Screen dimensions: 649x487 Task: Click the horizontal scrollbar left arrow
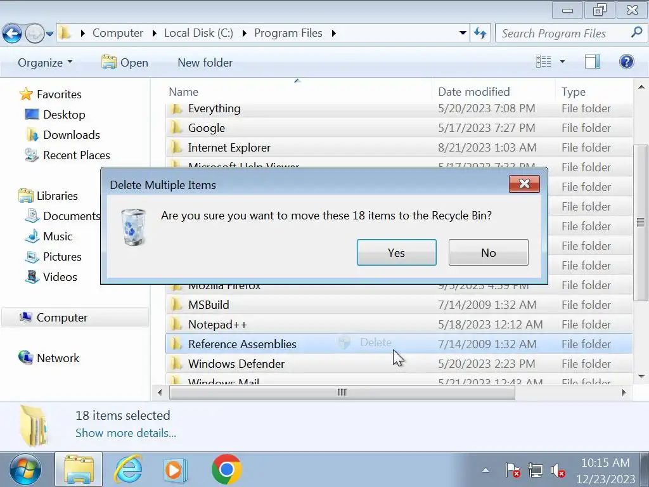[x=160, y=392]
